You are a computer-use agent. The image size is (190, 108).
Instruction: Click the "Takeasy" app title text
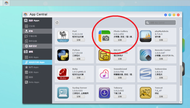[x=118, y=88]
